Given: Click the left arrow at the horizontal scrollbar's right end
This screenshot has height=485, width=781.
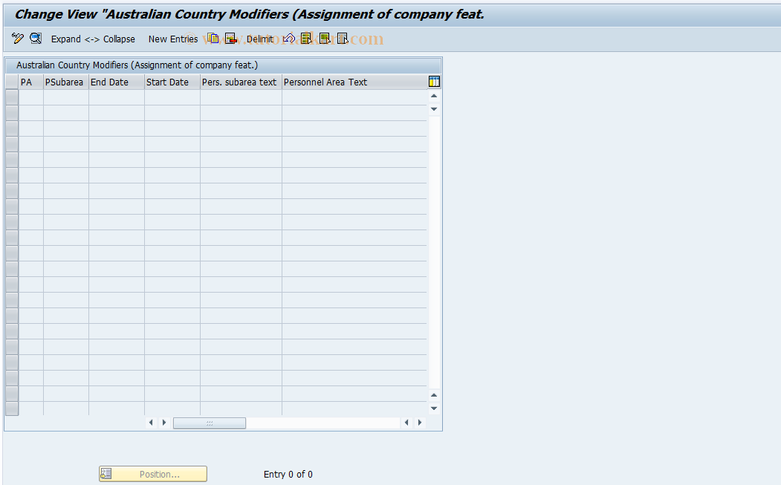Looking at the screenshot, I should (x=406, y=423).
